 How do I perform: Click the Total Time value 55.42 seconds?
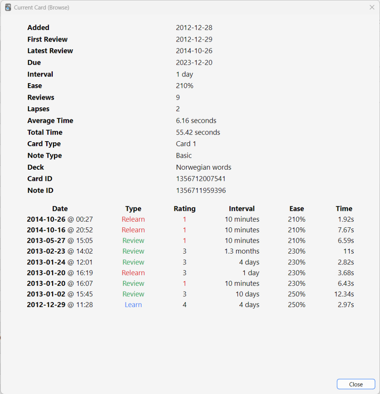point(198,132)
